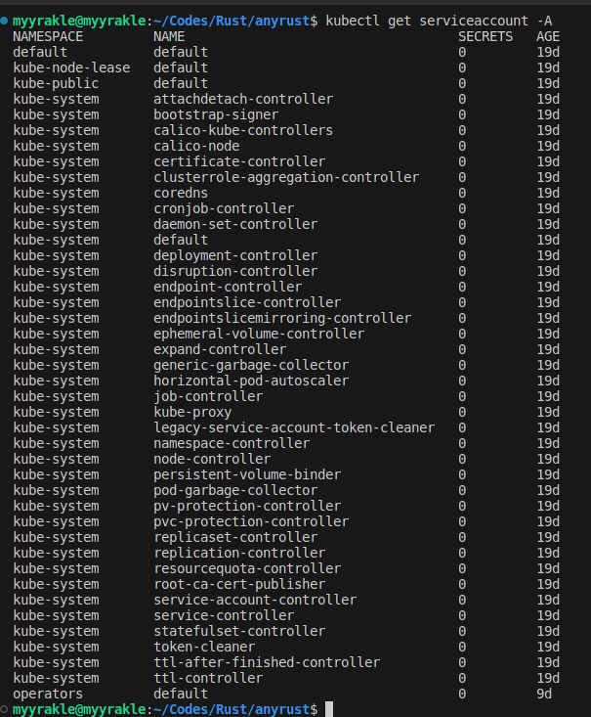Click the 9d age value
The height and width of the screenshot is (717, 591).
click(x=544, y=694)
